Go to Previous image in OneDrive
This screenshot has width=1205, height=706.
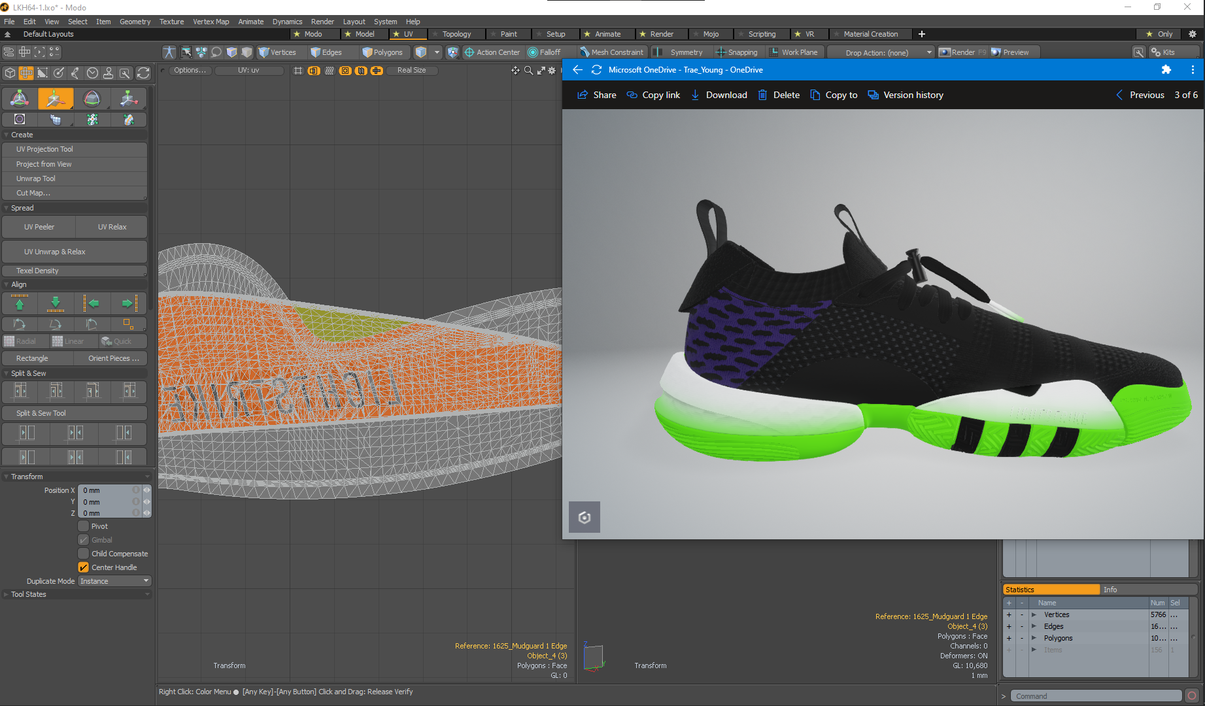click(1140, 95)
